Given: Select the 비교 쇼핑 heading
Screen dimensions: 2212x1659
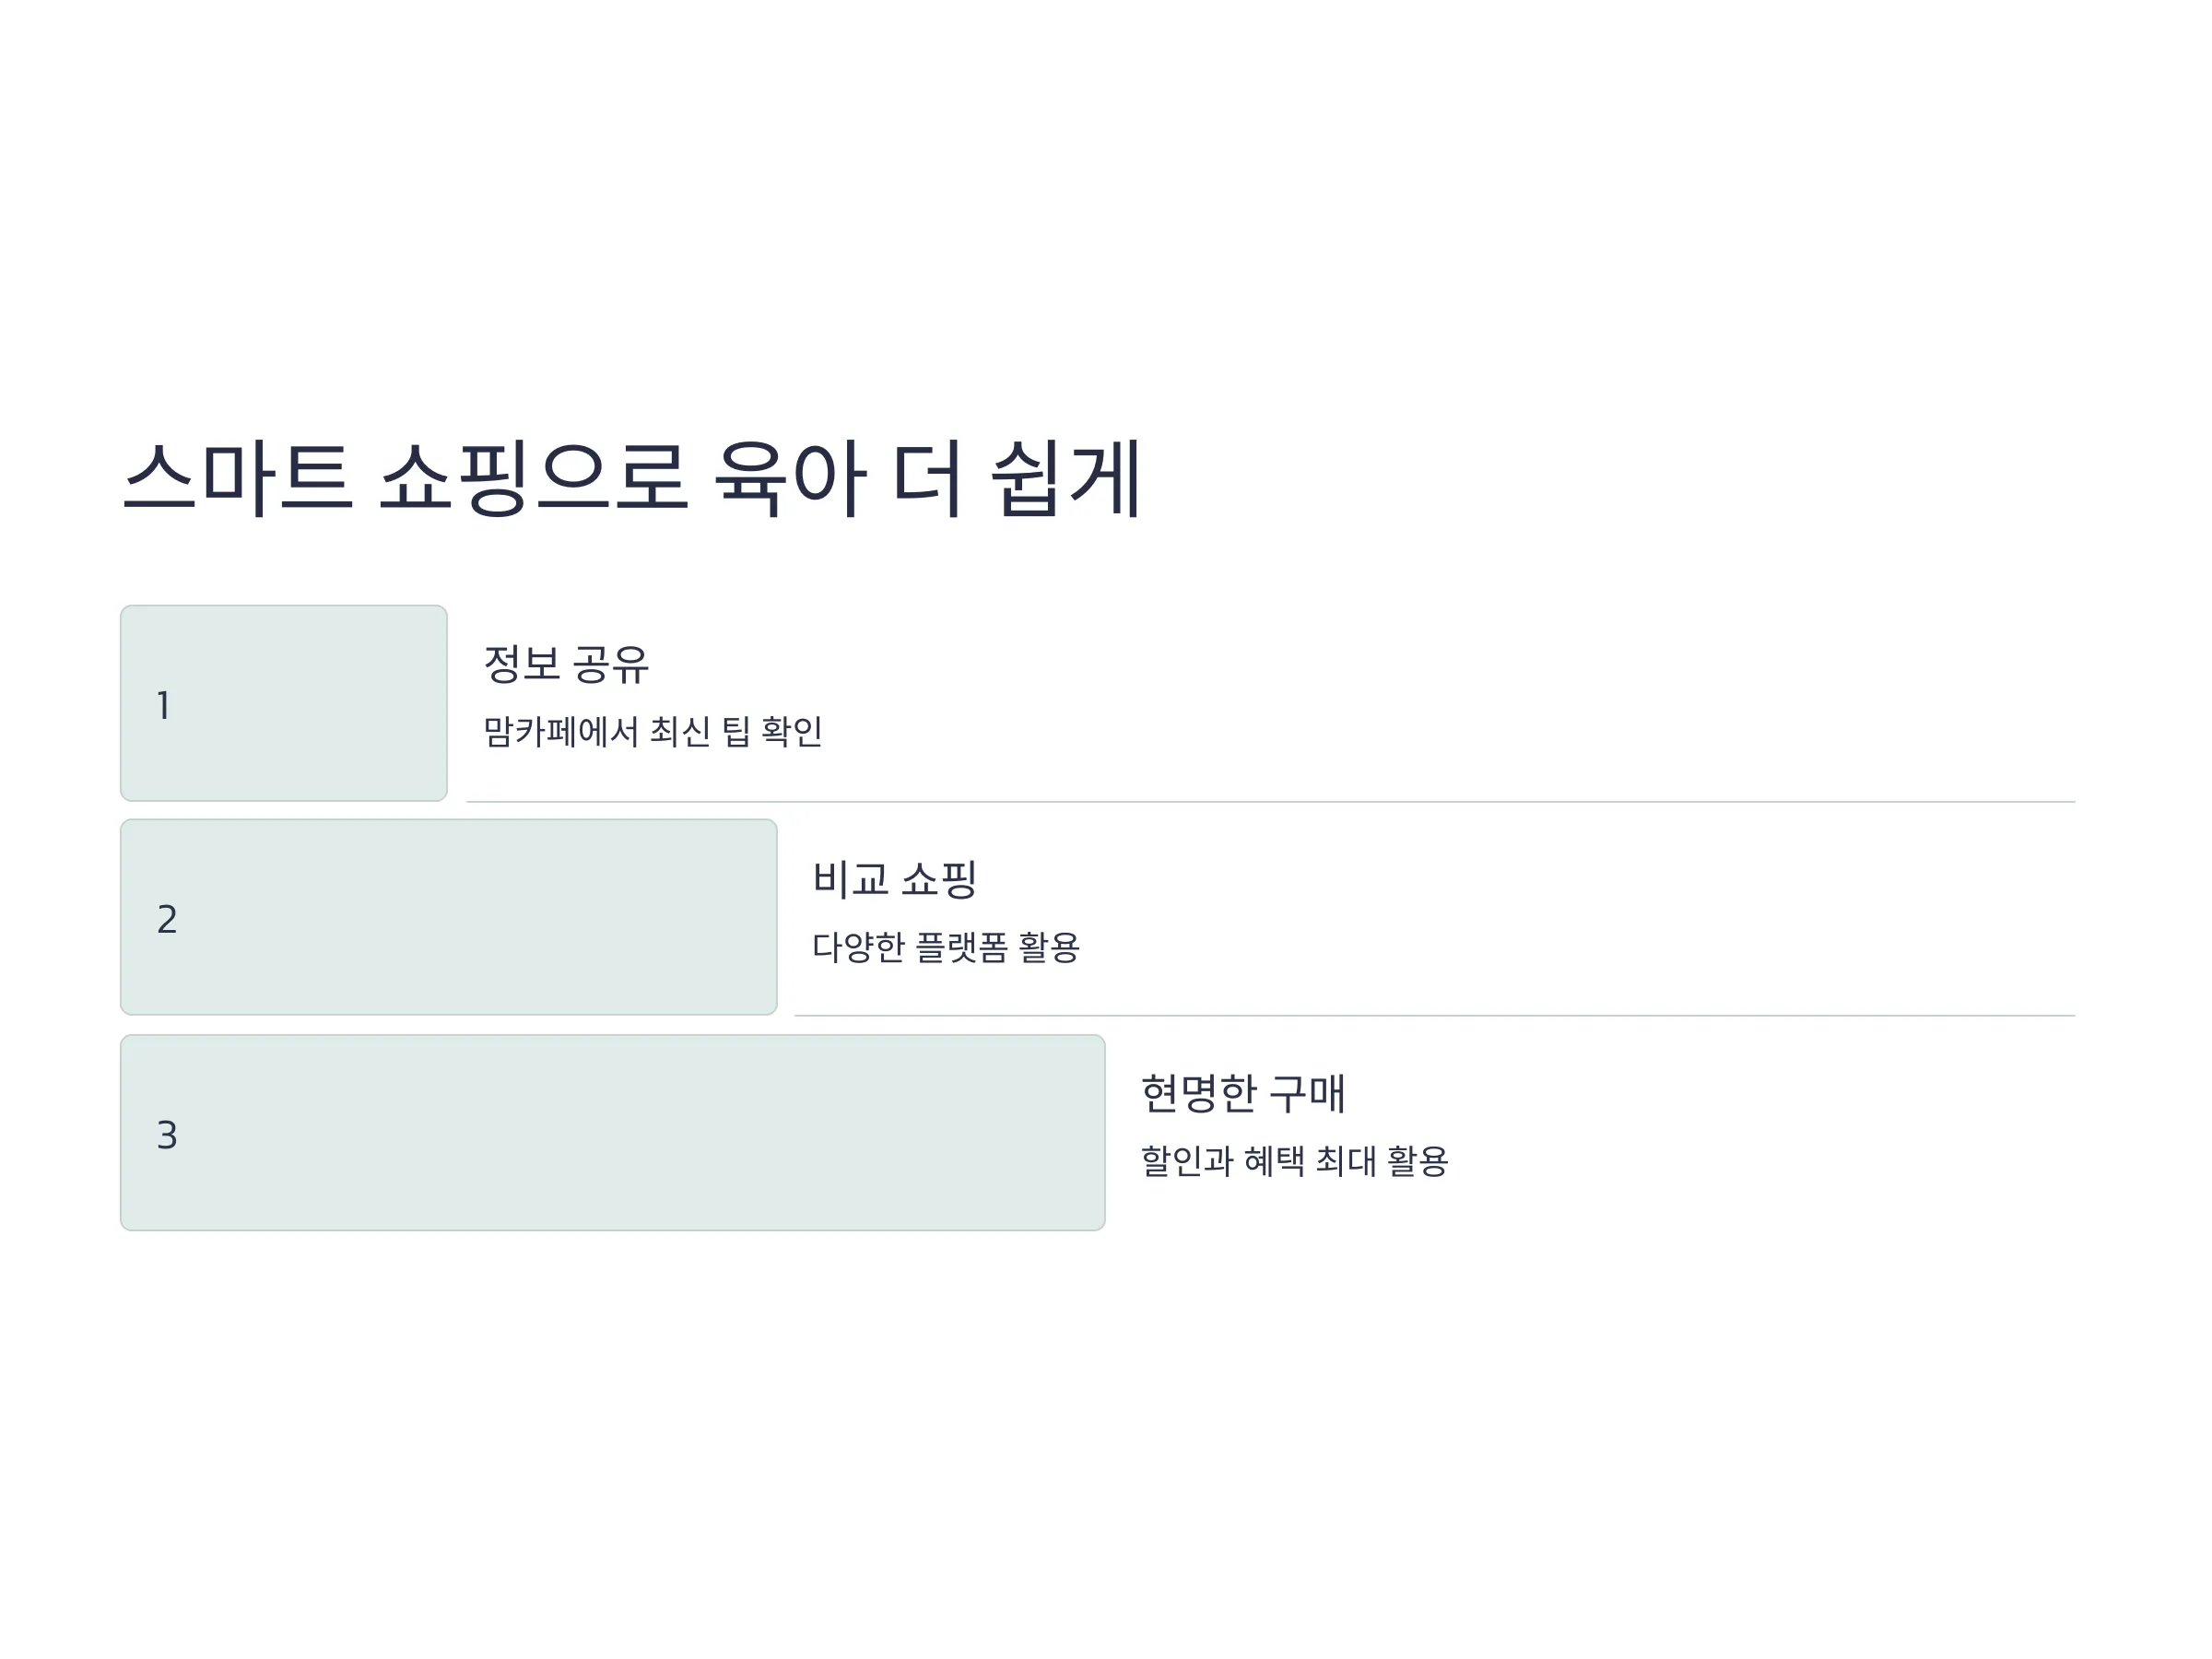Looking at the screenshot, I should 895,879.
